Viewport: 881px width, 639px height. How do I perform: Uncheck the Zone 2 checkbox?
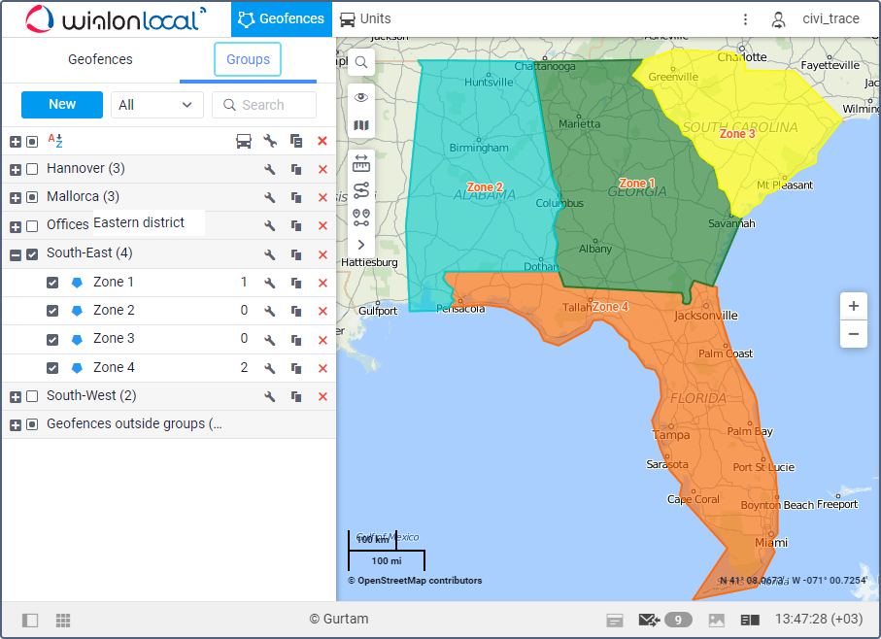point(52,311)
